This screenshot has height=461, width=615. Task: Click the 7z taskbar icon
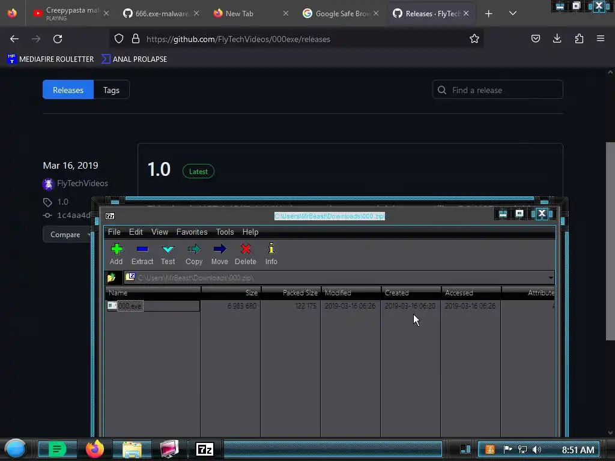pyautogui.click(x=205, y=449)
